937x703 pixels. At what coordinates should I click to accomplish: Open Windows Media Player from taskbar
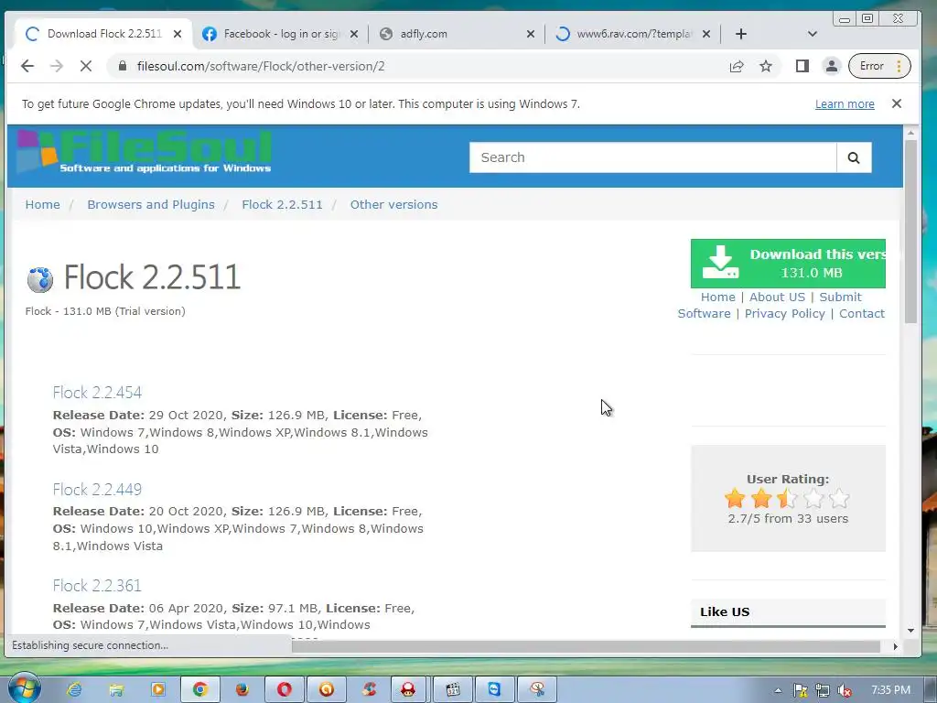point(158,690)
